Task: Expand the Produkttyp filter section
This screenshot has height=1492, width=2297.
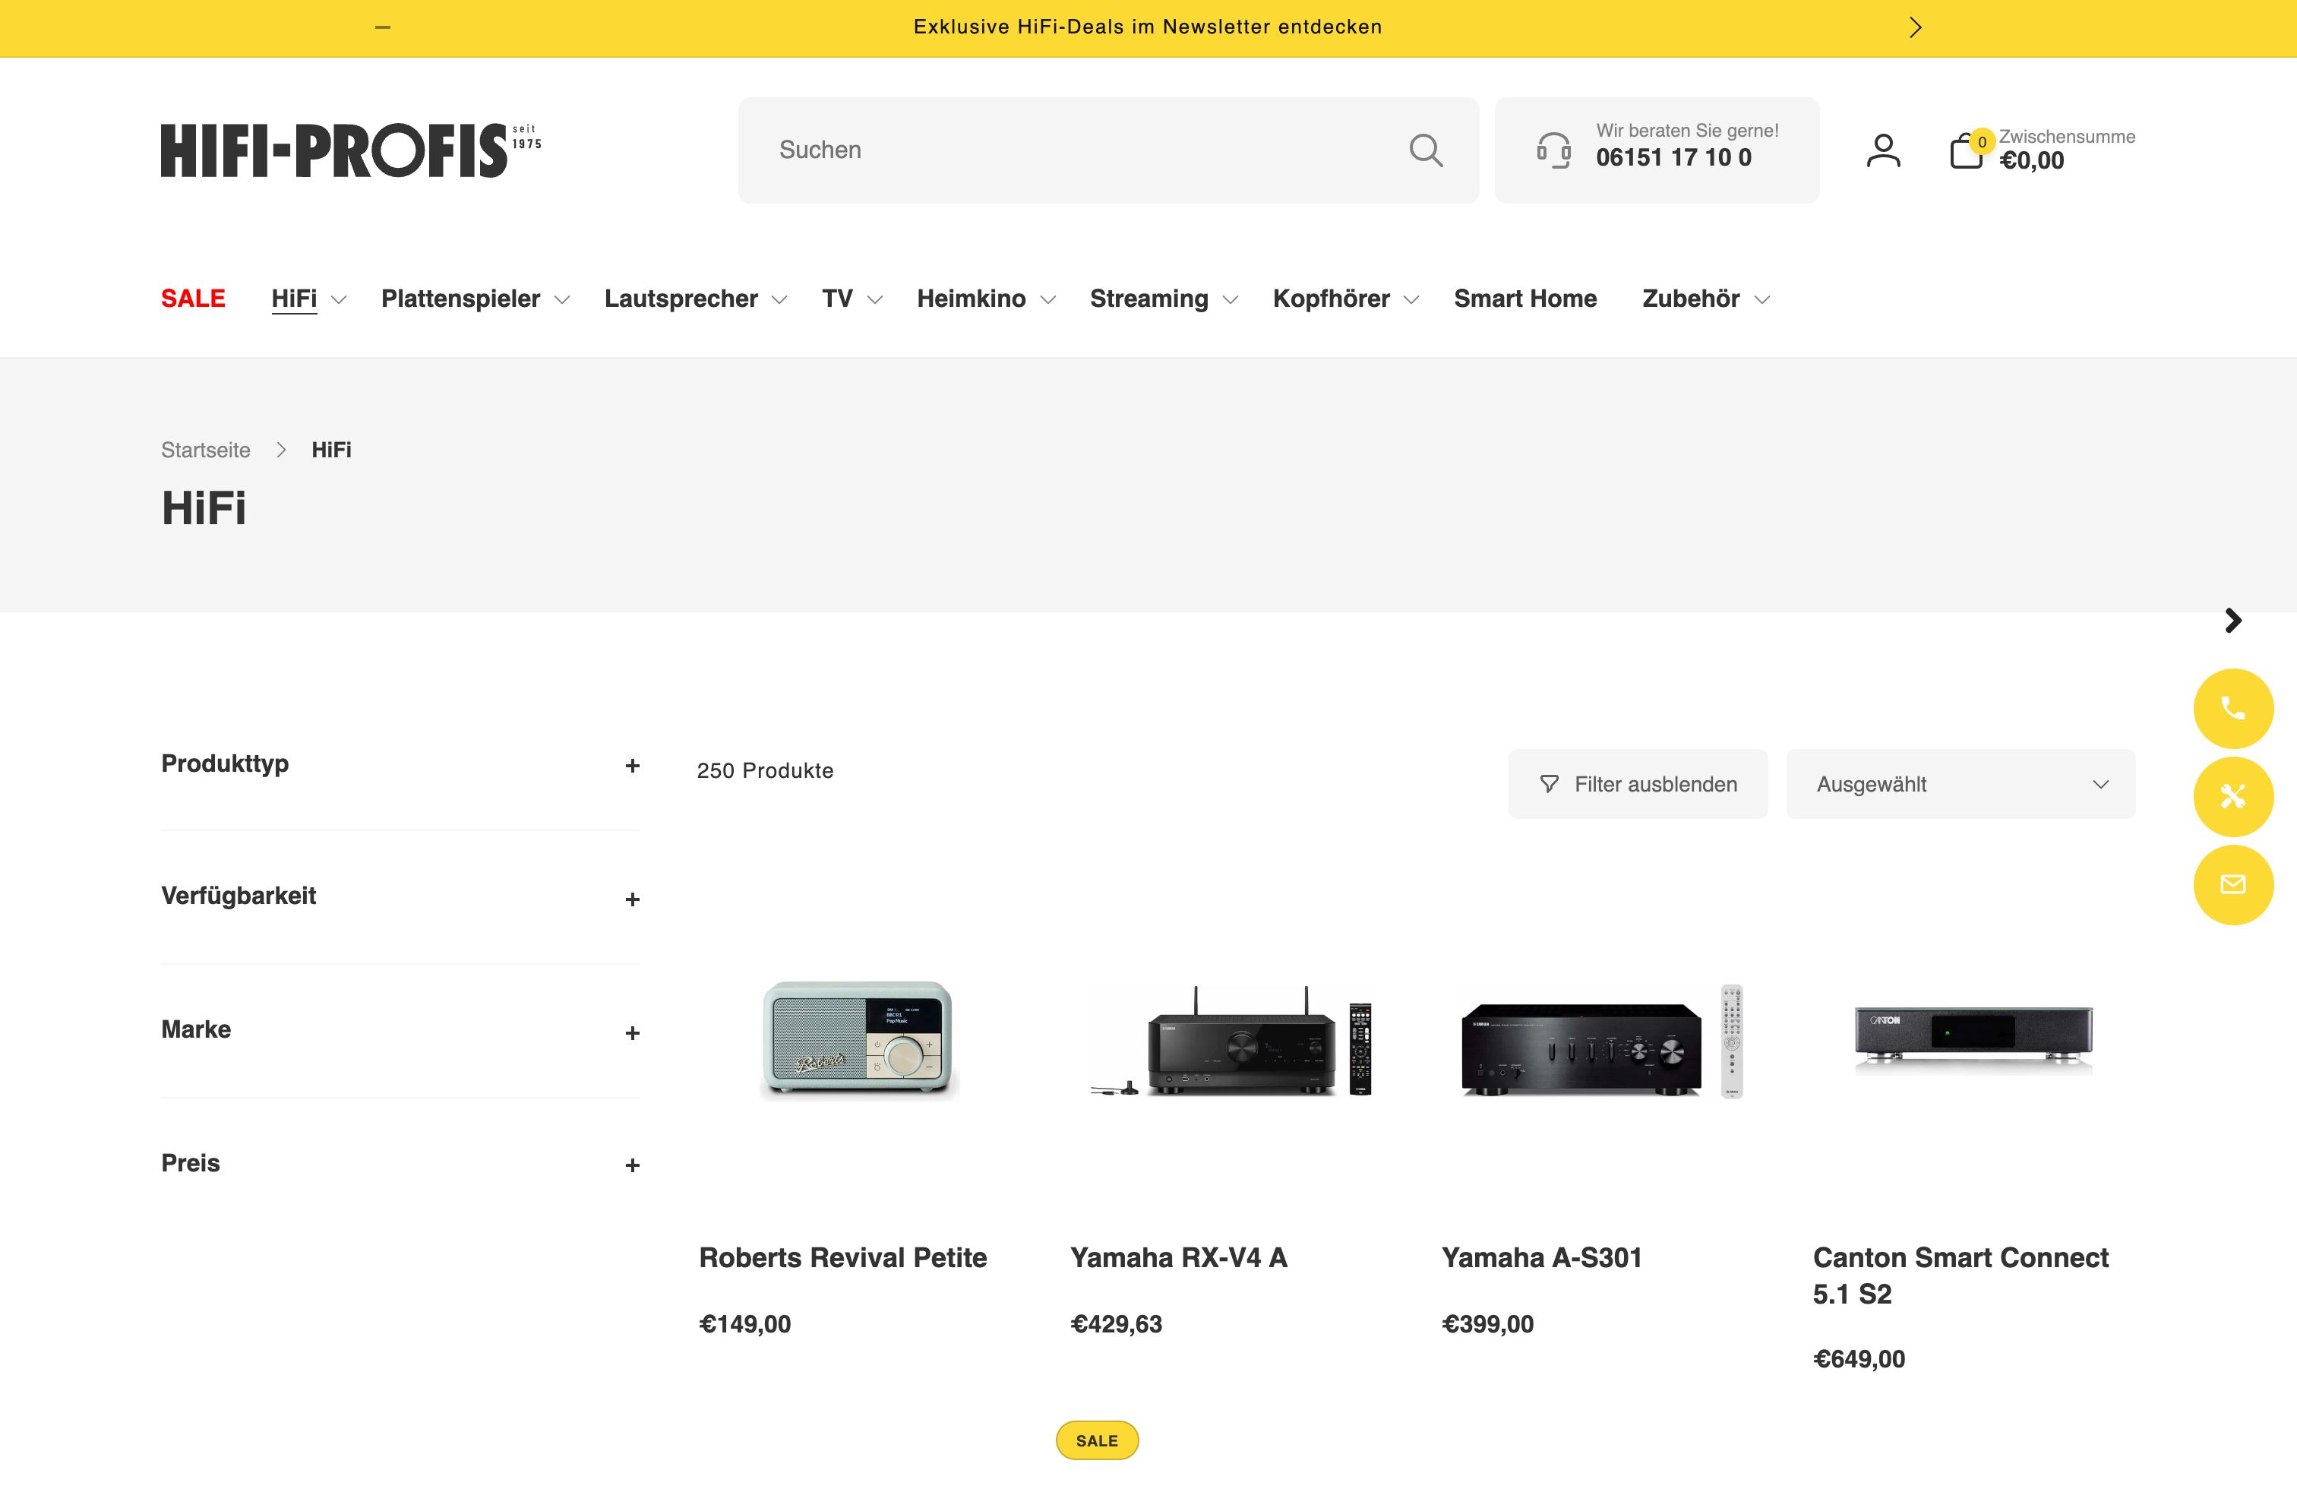Action: coord(632,765)
